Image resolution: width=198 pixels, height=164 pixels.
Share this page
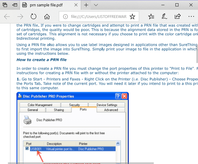(178, 16)
